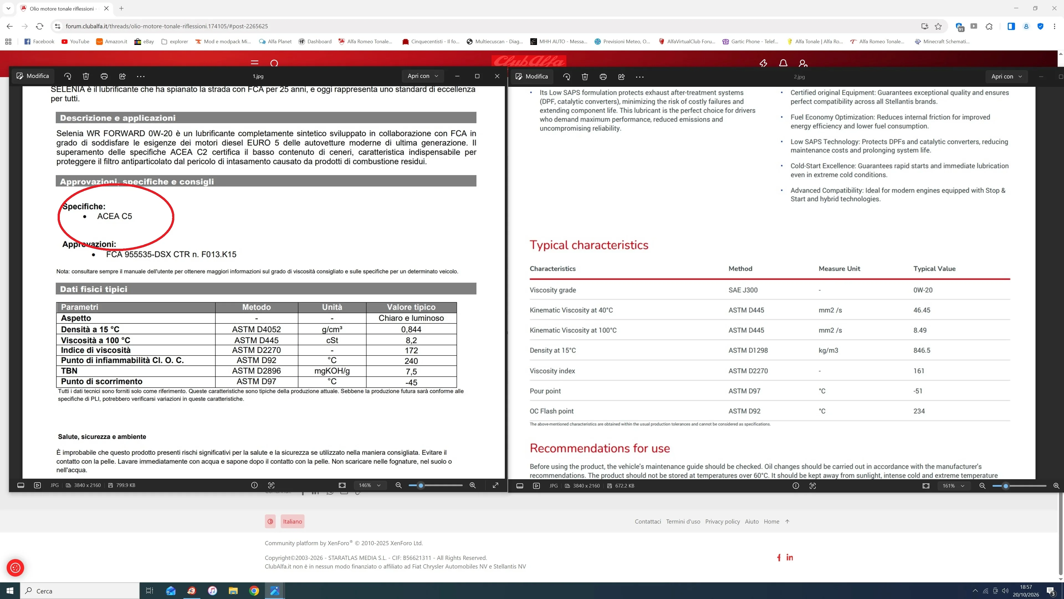
Task: Click Modifica button in 1.jpg viewer
Action: pos(33,76)
